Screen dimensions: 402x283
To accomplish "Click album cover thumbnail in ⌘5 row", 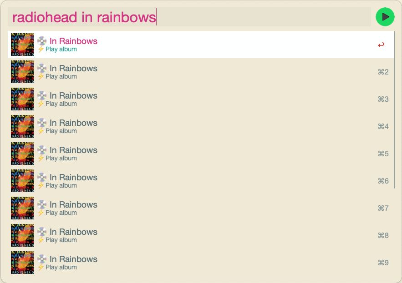I will (x=22, y=154).
